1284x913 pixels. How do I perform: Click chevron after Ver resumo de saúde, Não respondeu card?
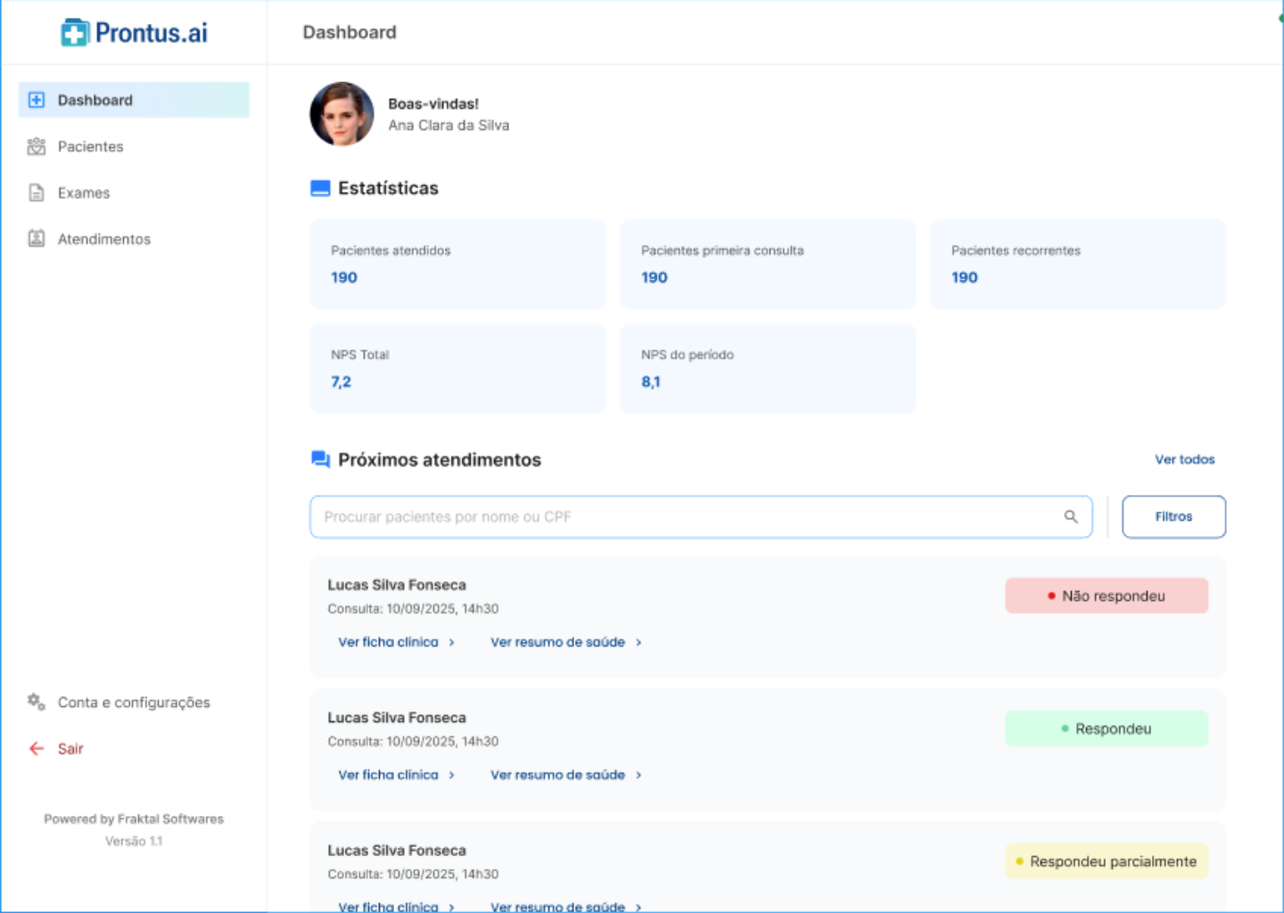coord(638,642)
